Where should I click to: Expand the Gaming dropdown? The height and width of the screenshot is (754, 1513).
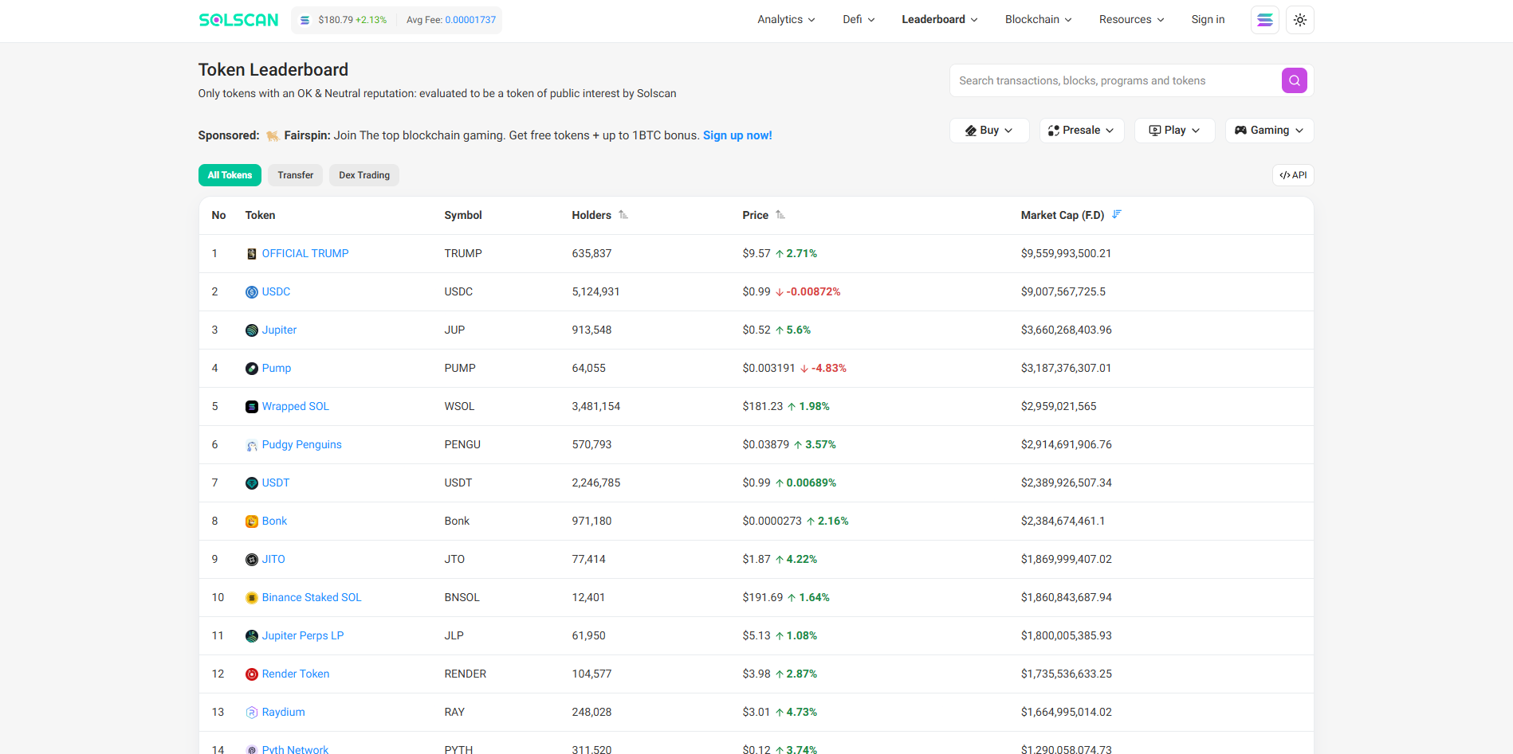[1269, 130]
